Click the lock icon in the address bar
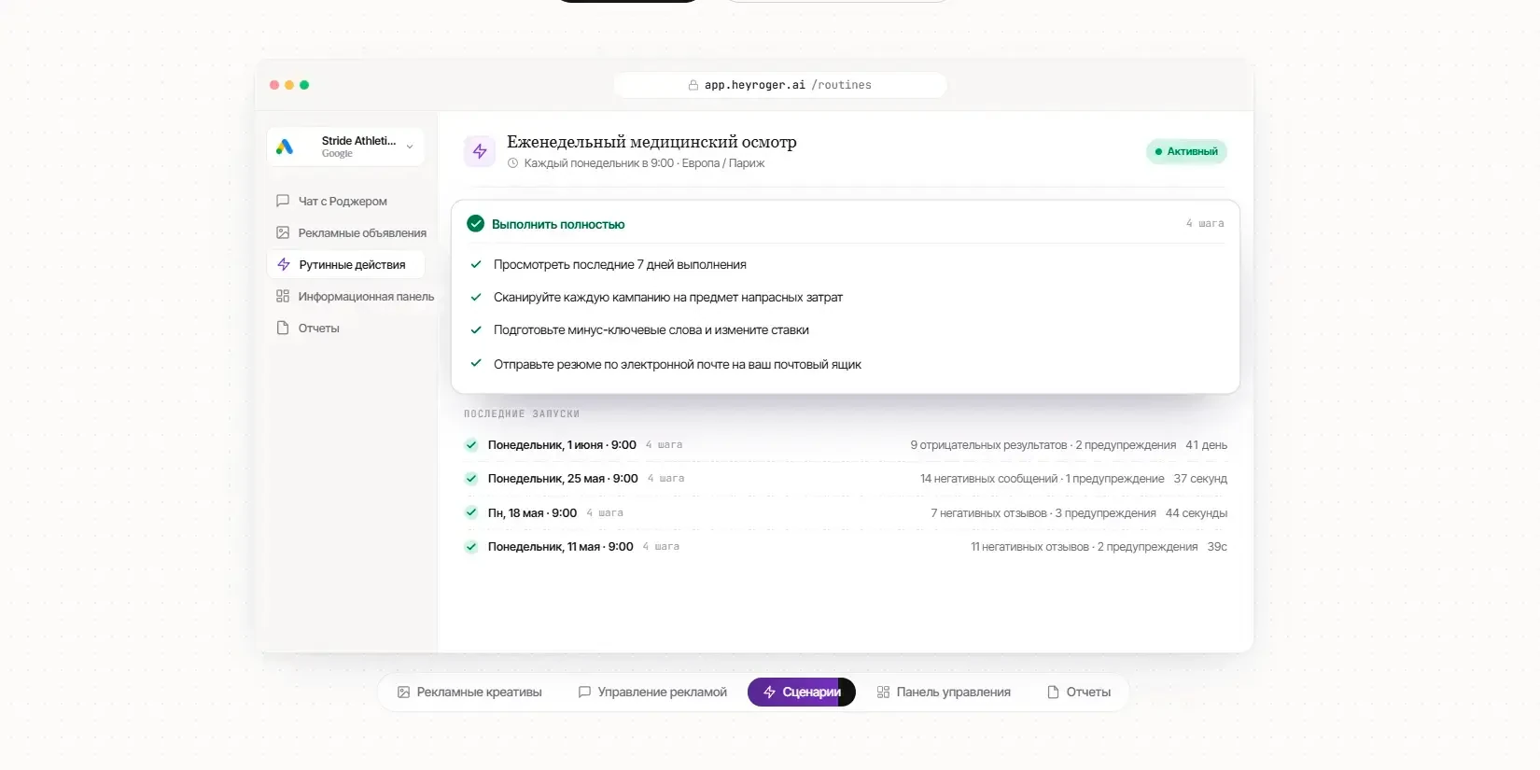This screenshot has width=1540, height=770. (x=693, y=85)
